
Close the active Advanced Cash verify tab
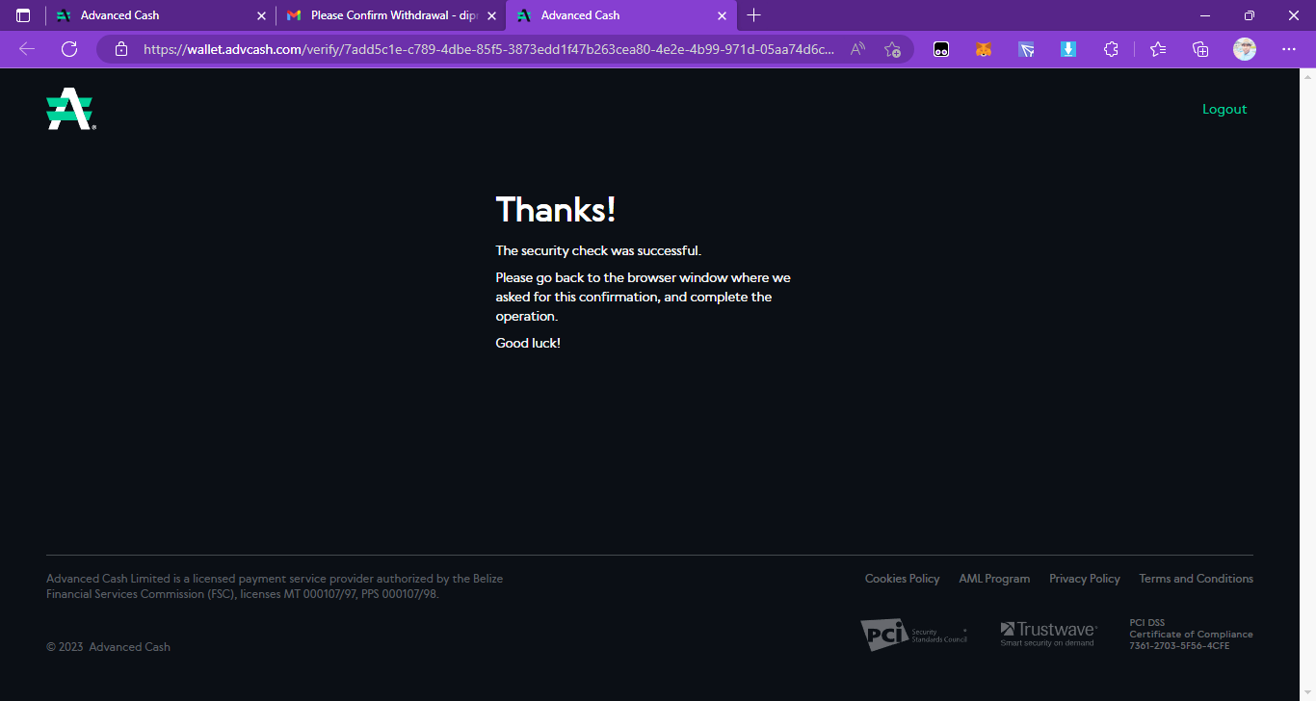coord(722,15)
